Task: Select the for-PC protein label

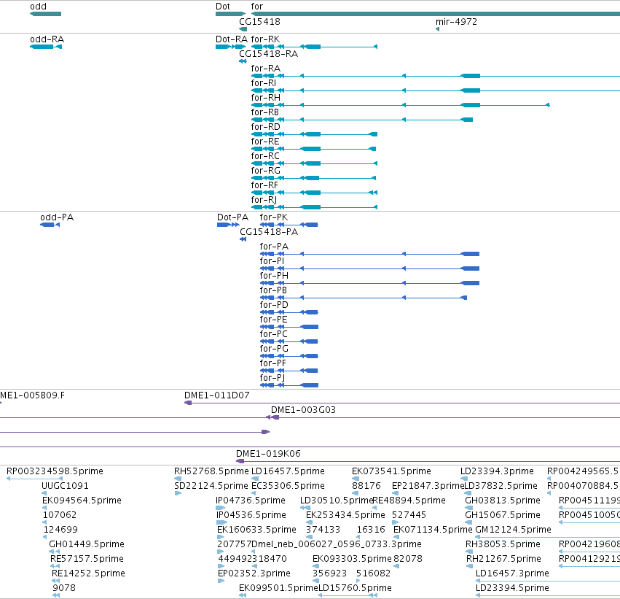Action: pyautogui.click(x=273, y=334)
